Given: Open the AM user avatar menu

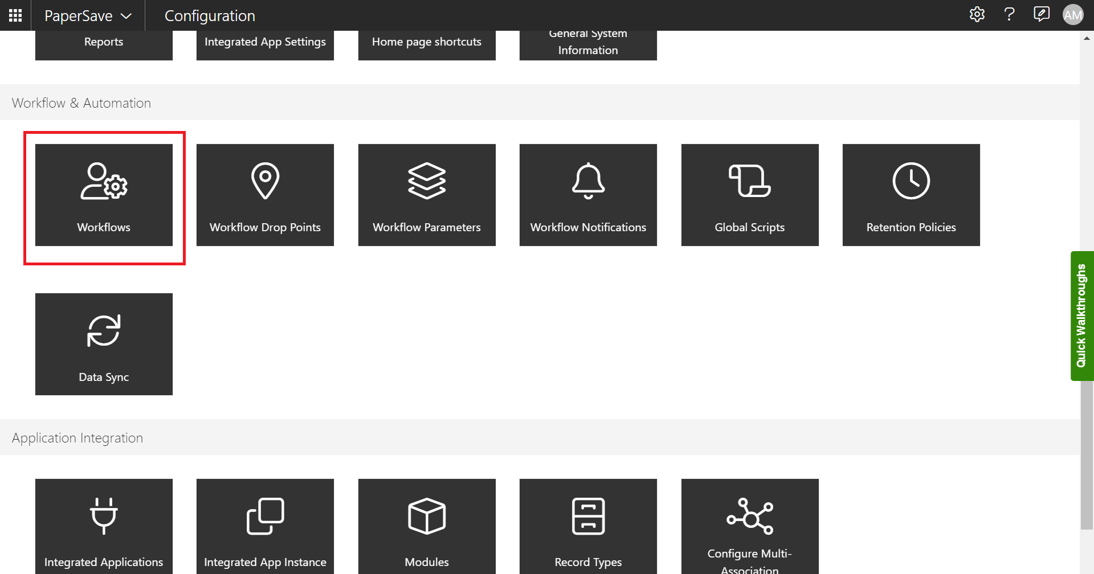Looking at the screenshot, I should 1073,15.
